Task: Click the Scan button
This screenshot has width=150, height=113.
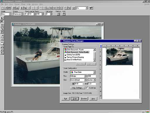Action: click(x=75, y=99)
